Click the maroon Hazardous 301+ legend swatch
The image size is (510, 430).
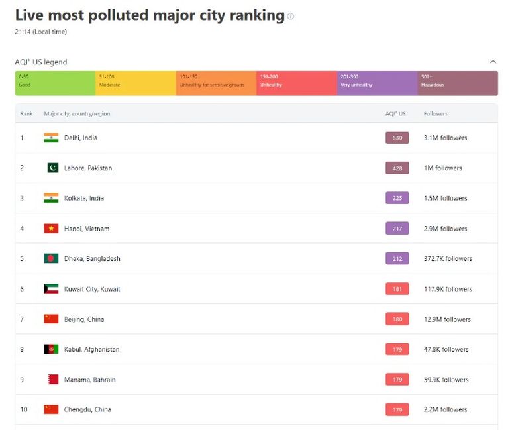[458, 83]
